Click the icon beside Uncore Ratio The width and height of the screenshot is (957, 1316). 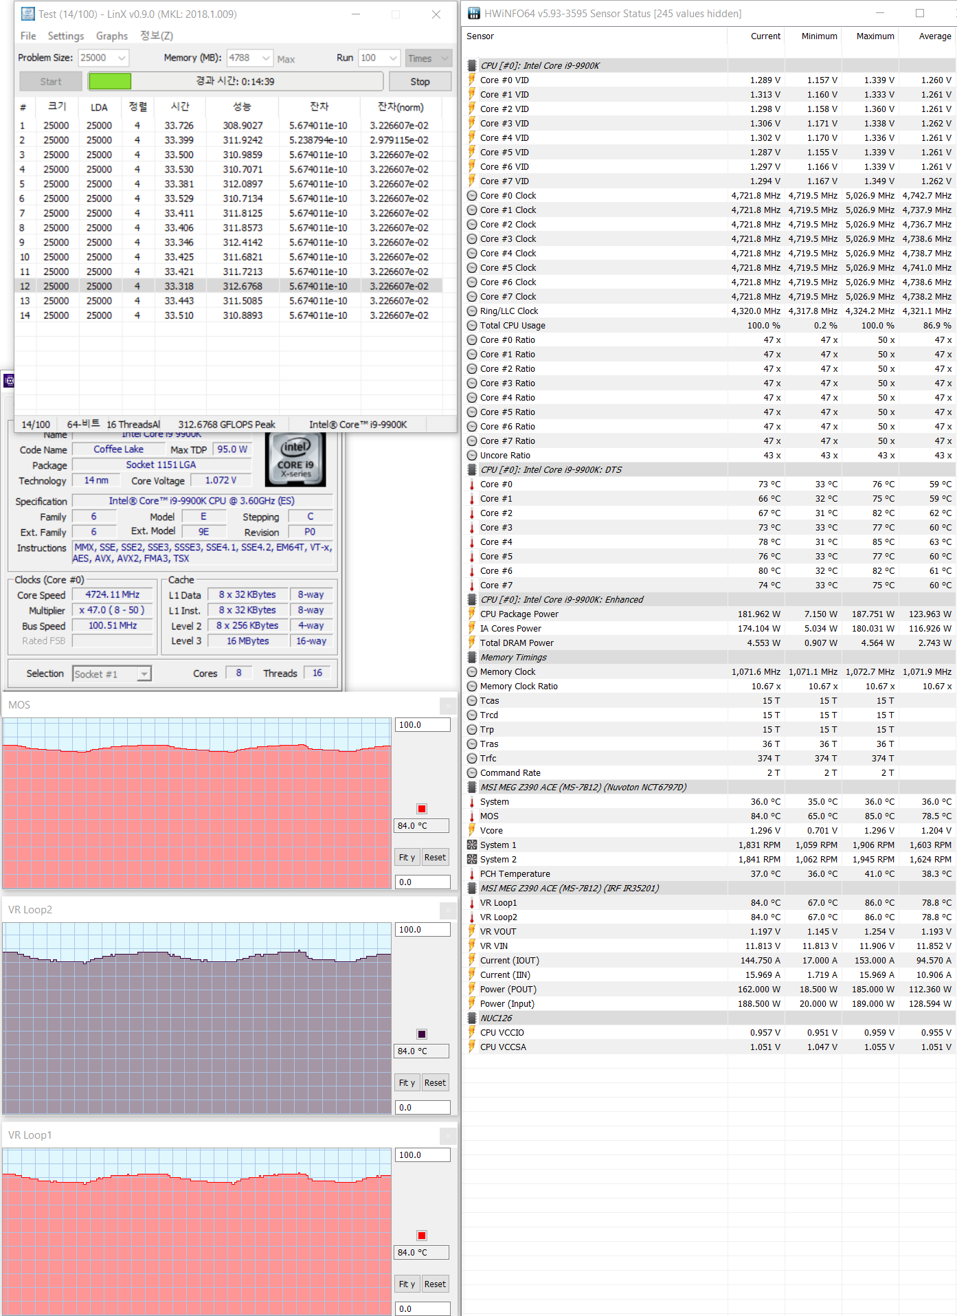click(x=472, y=456)
